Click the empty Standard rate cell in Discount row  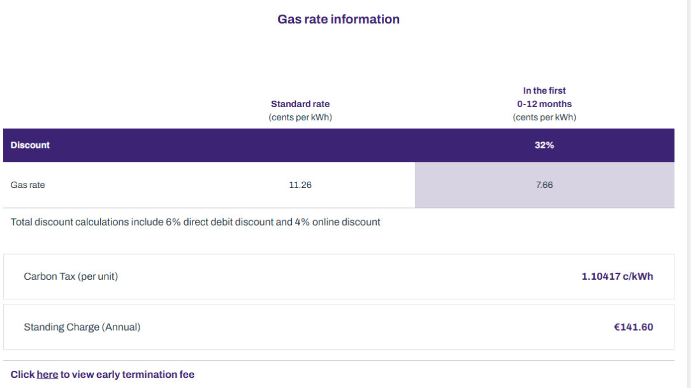[300, 145]
